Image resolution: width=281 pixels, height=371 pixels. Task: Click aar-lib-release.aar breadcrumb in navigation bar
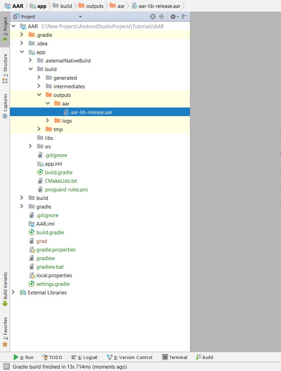(156, 6)
